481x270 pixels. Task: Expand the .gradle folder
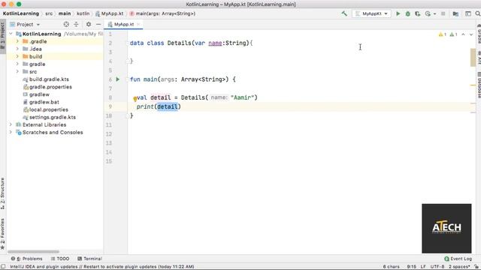pyautogui.click(x=17, y=41)
